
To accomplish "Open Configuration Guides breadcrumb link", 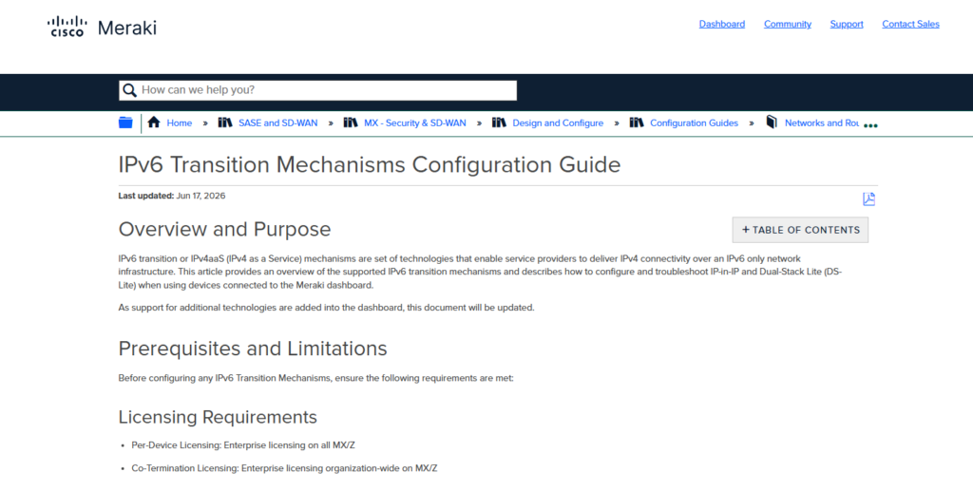I will click(695, 123).
